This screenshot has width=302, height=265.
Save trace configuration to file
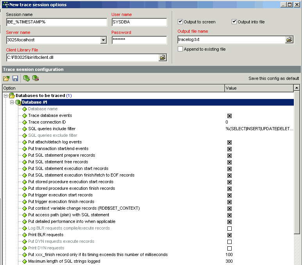tap(15, 78)
